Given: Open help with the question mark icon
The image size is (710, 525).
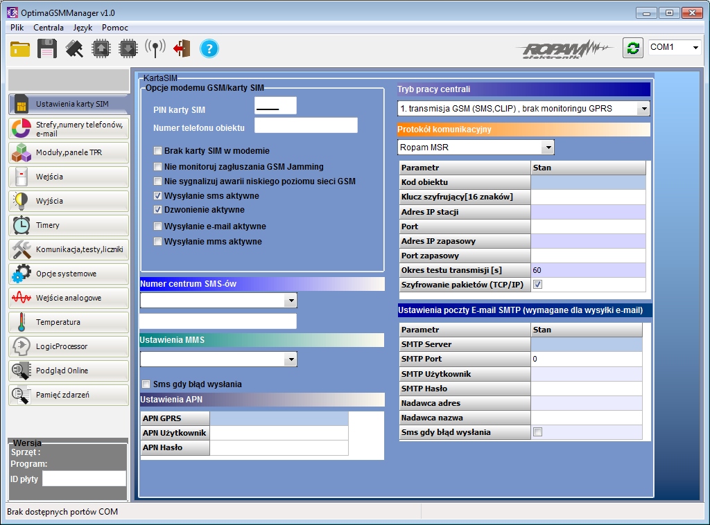Looking at the screenshot, I should pyautogui.click(x=209, y=48).
